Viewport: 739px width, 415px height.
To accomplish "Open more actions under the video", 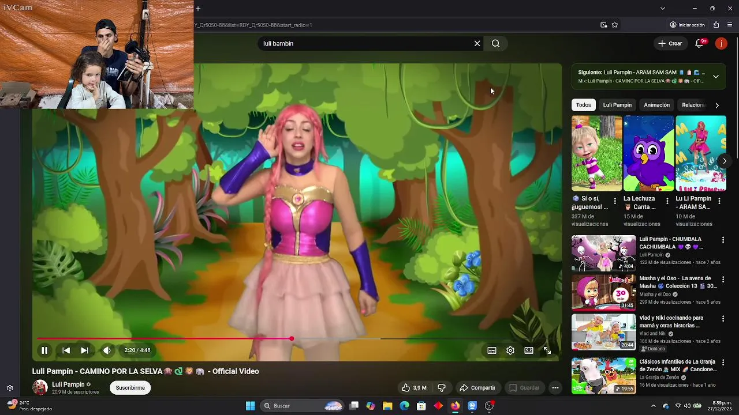I will 555,388.
